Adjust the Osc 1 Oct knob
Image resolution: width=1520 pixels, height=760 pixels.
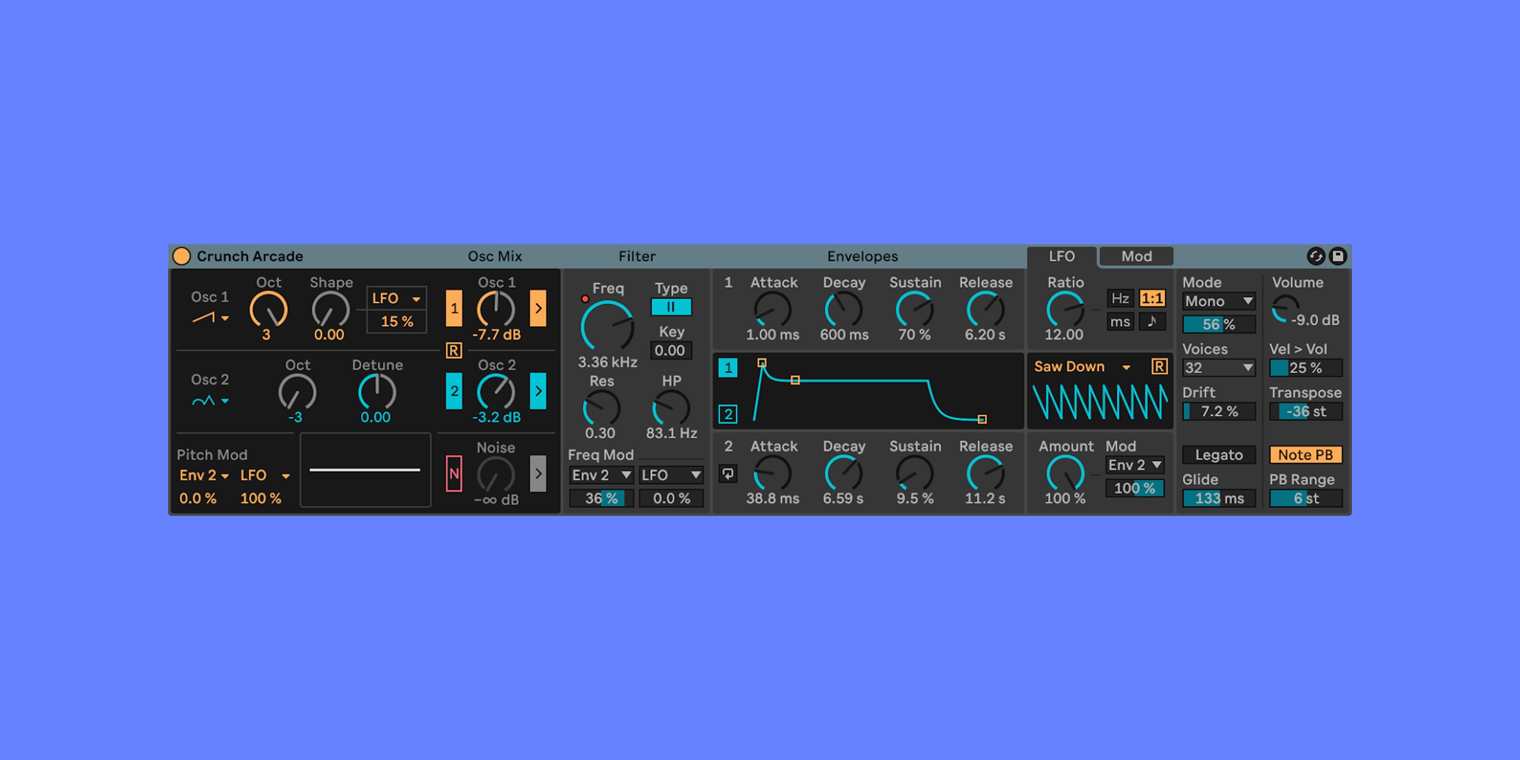[268, 310]
